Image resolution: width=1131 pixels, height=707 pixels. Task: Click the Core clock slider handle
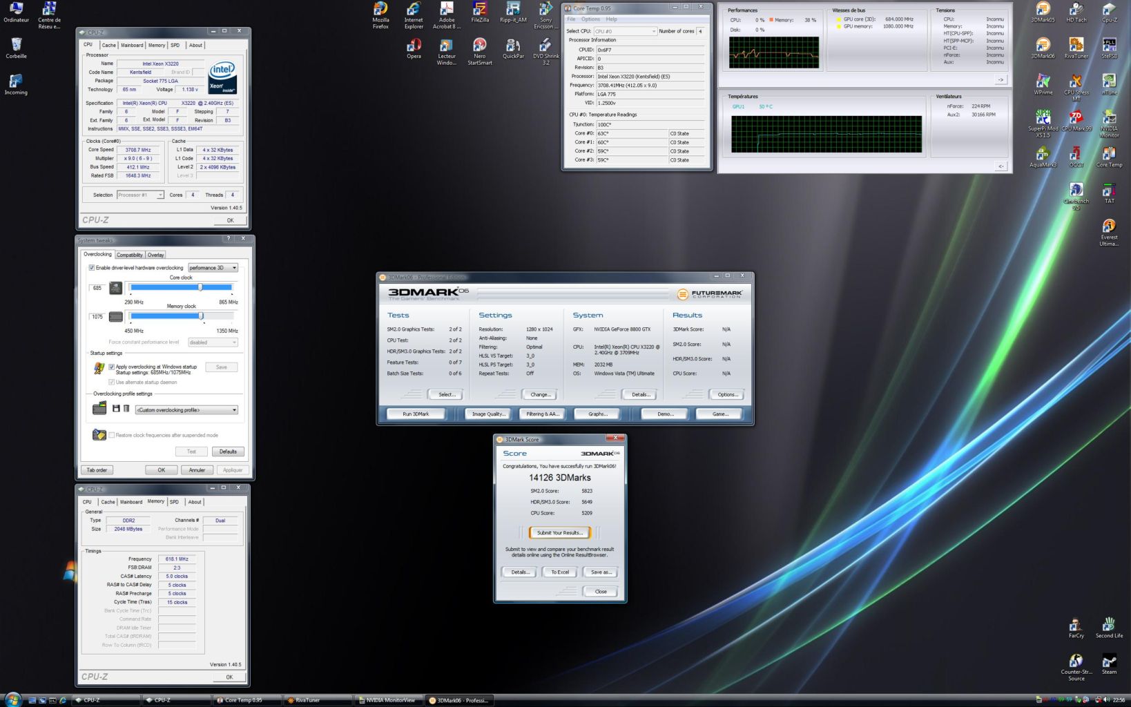click(200, 287)
